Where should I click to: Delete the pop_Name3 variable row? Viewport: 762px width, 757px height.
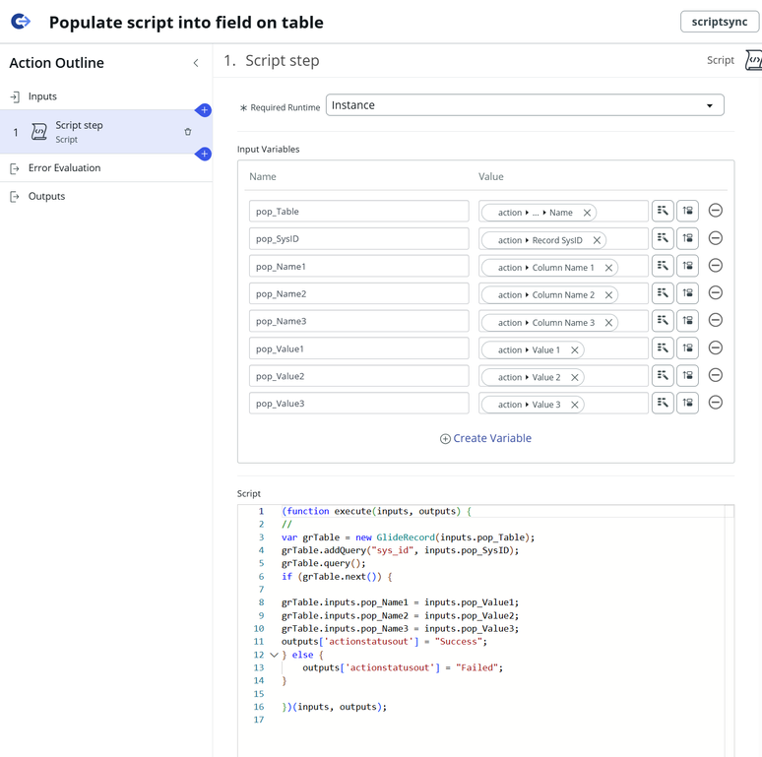pyautogui.click(x=716, y=320)
